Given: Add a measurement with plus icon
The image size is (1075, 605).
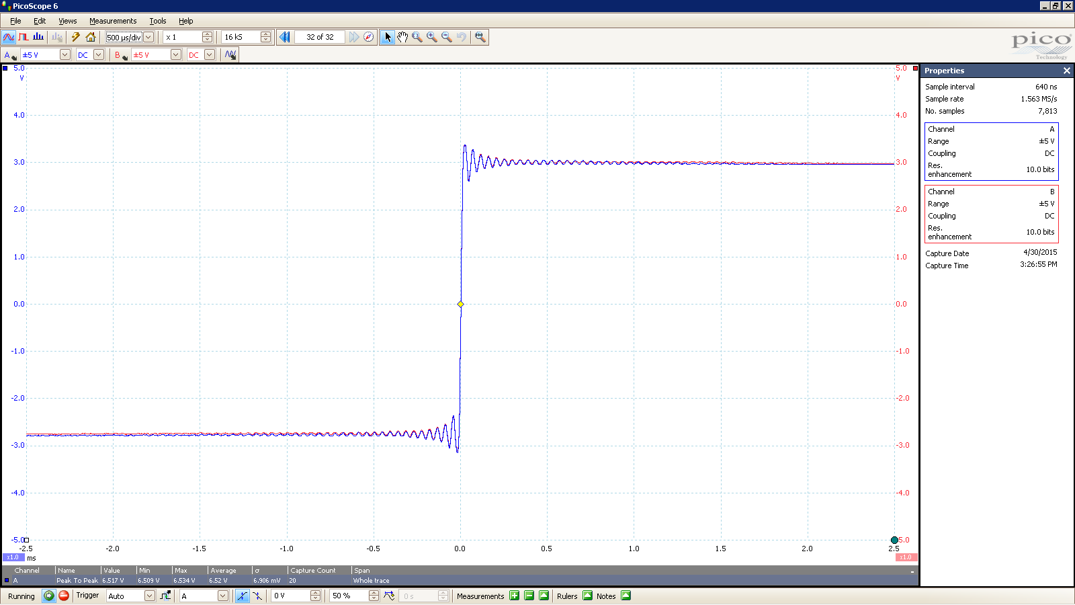Looking at the screenshot, I should point(514,596).
